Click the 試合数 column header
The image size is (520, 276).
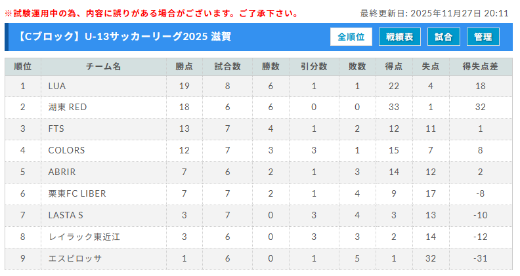227,67
